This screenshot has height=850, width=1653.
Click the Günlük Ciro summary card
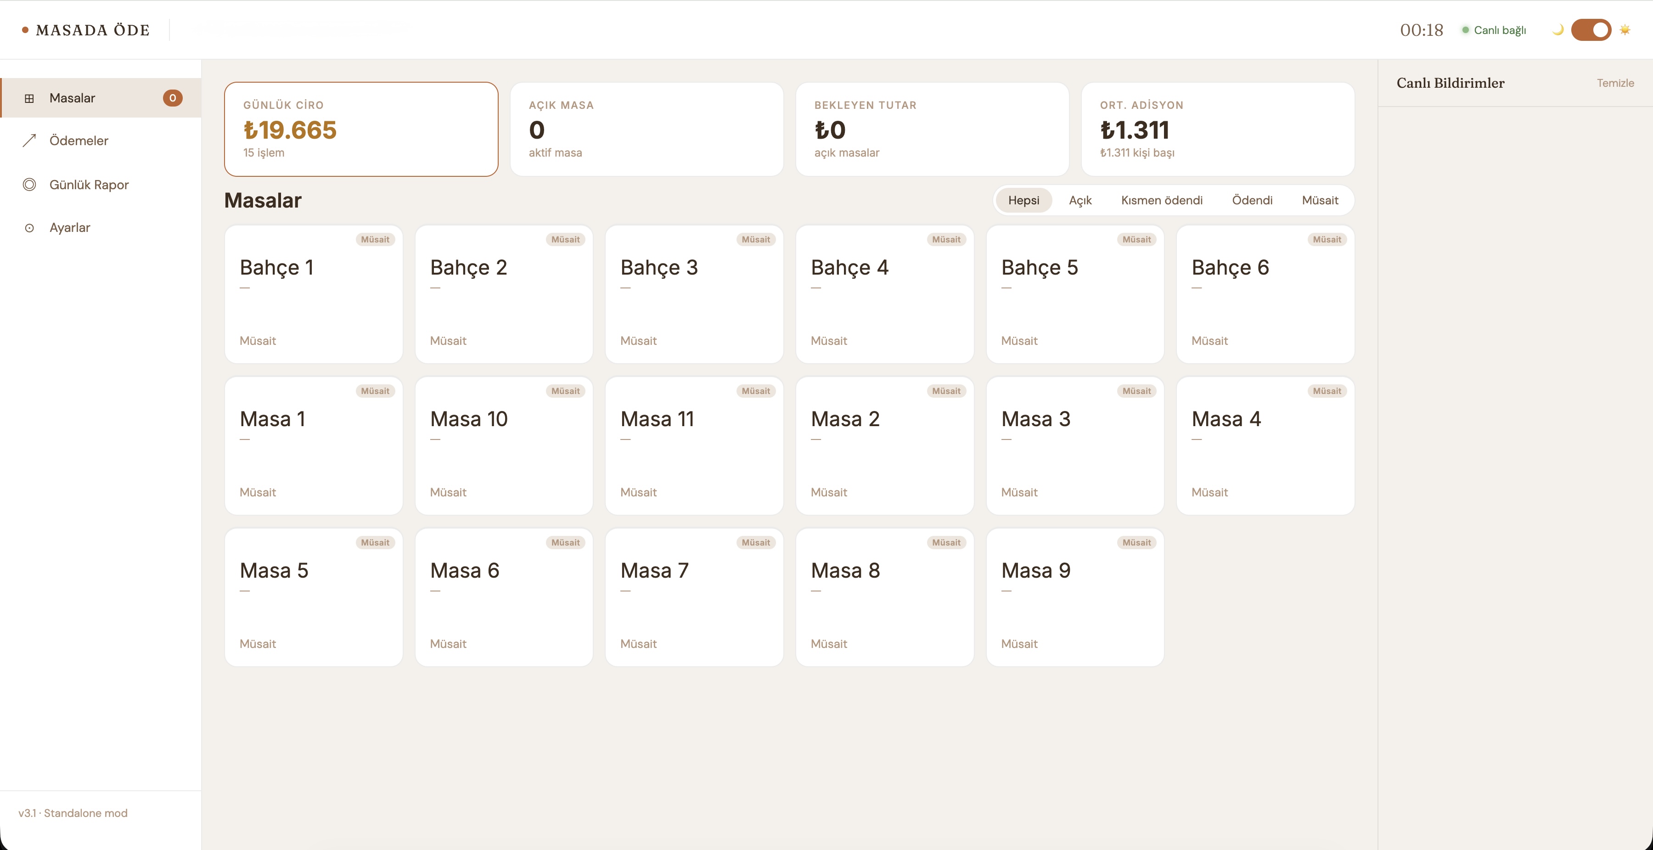(360, 129)
